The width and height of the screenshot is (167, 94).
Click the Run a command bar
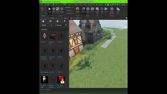click(x=83, y=89)
